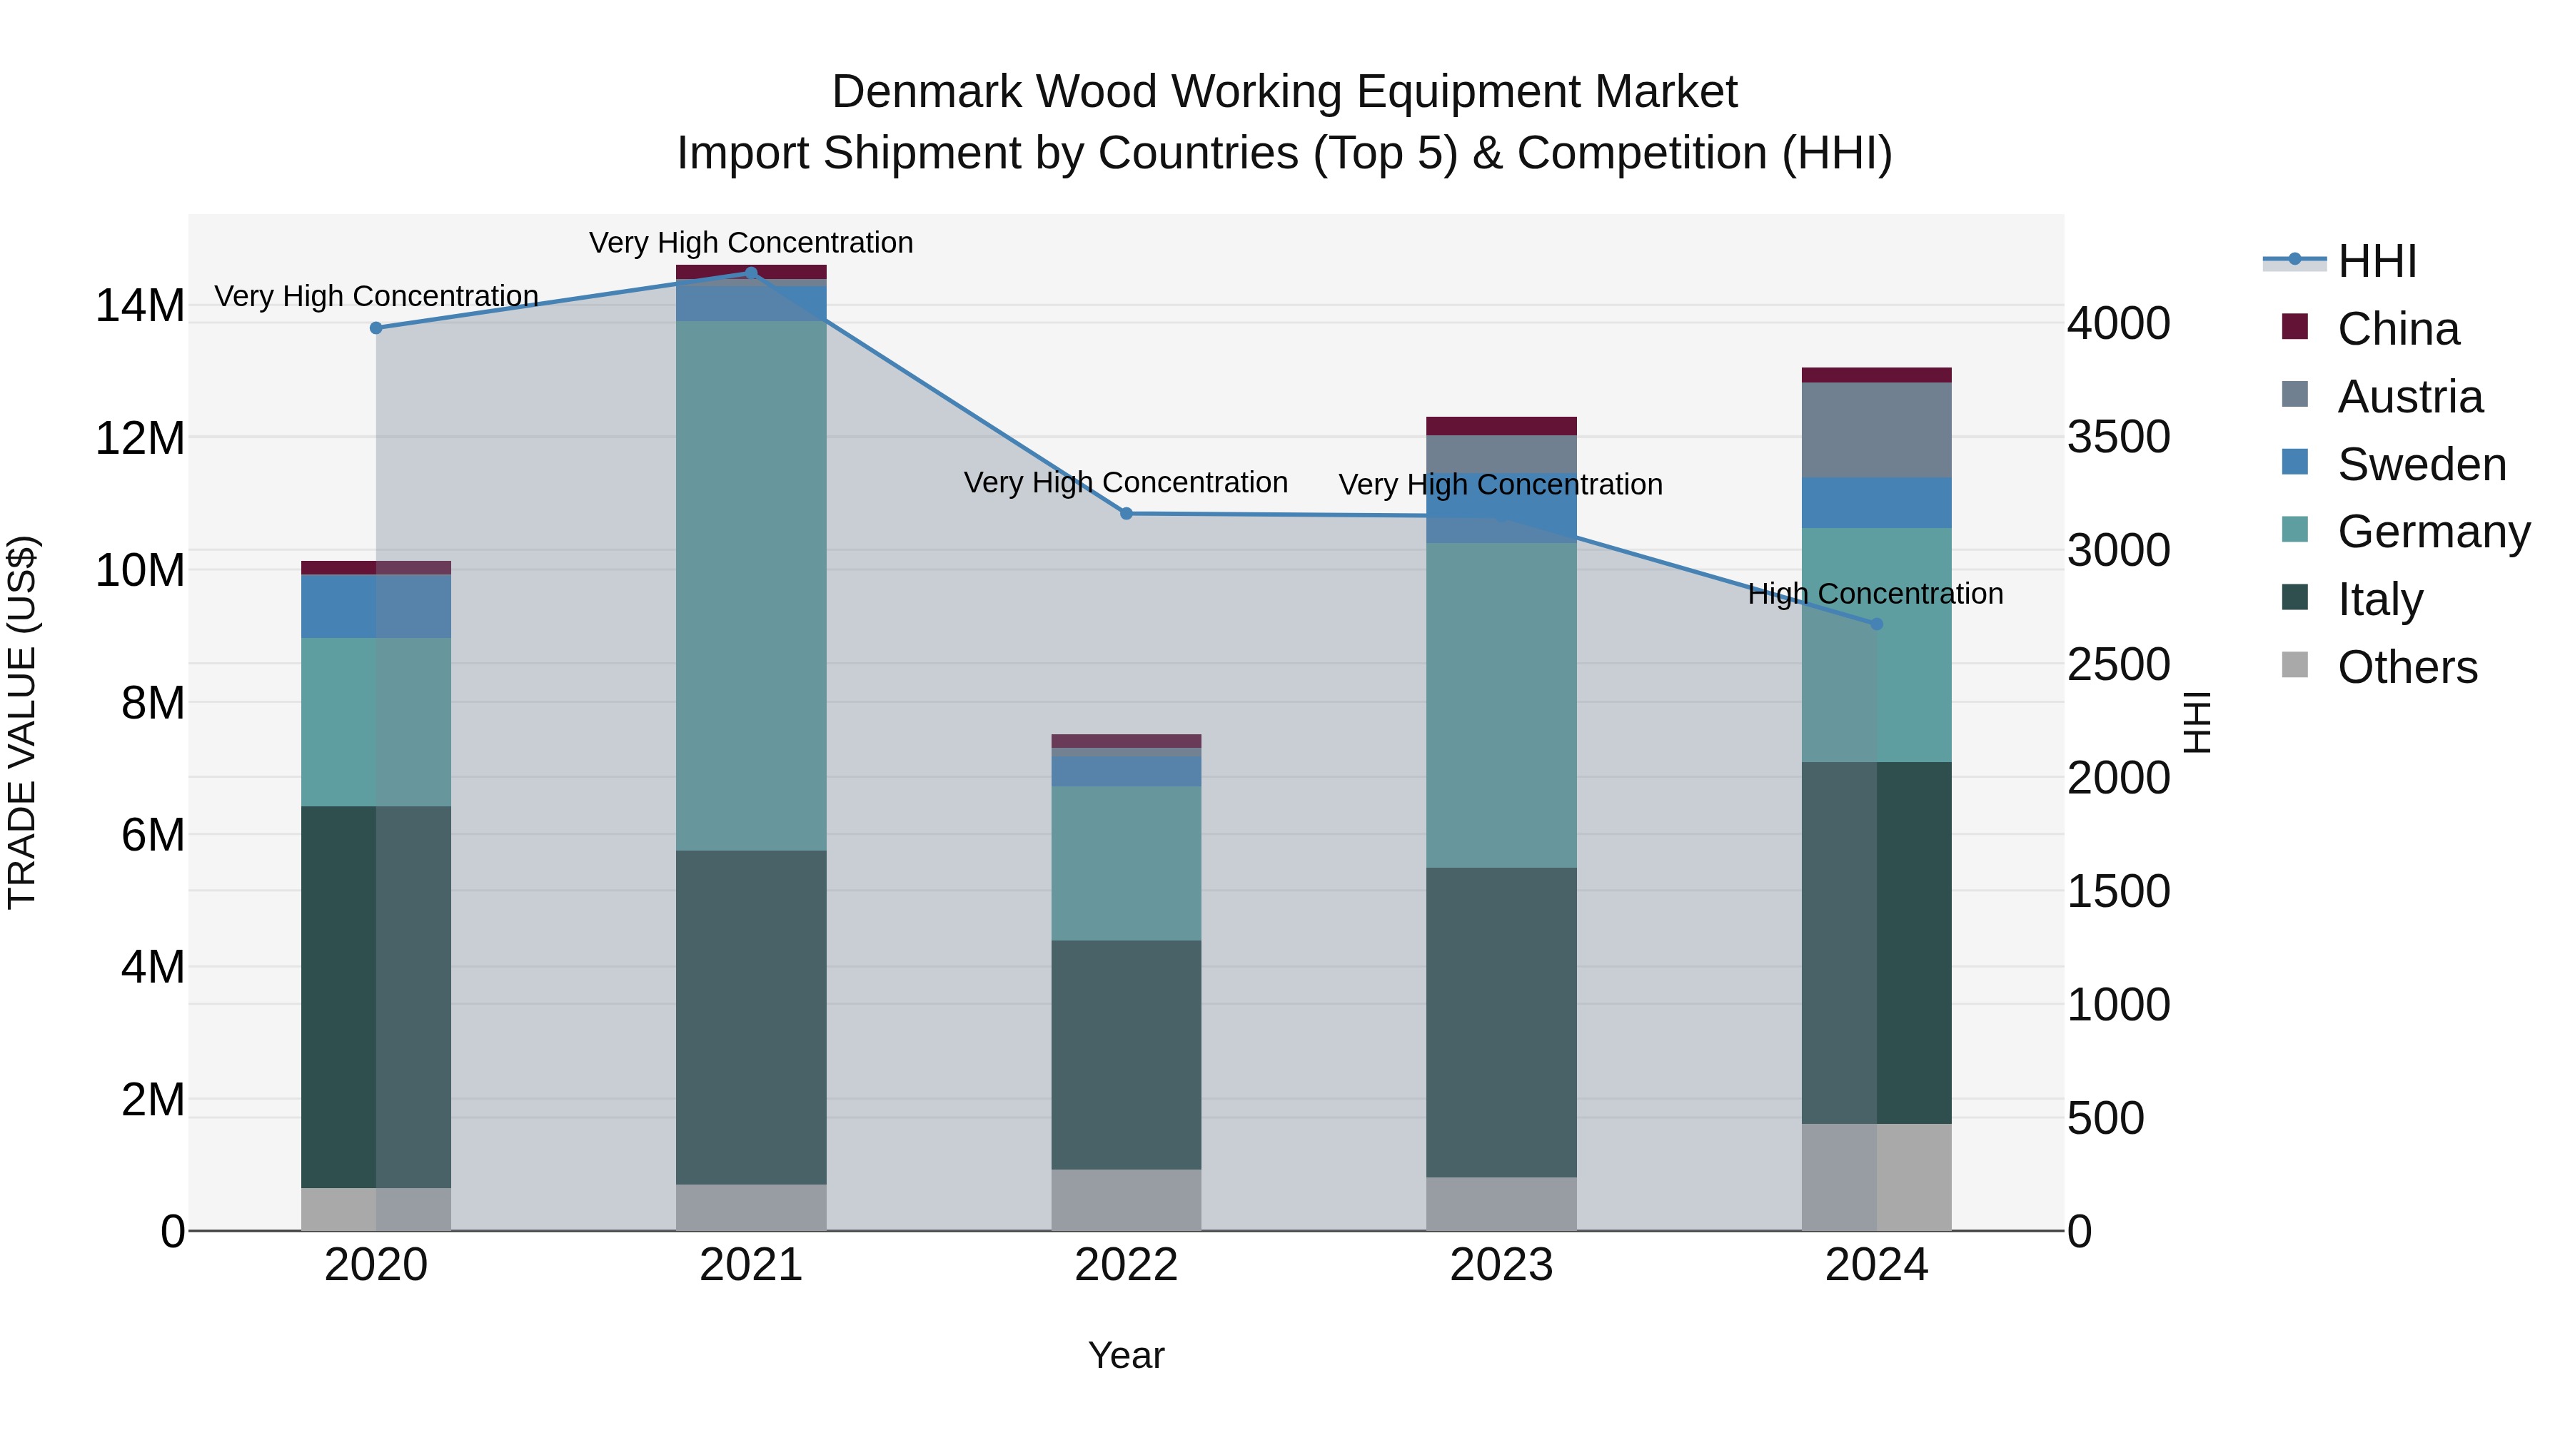Click the Germany segment of 2023 bar

(x=1501, y=705)
